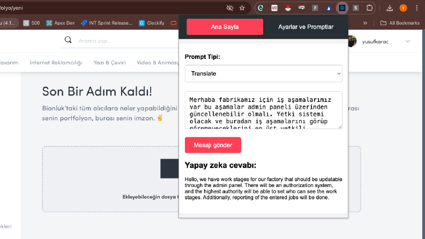Open the All Bookmarks folder
425x239 pixels.
point(400,23)
